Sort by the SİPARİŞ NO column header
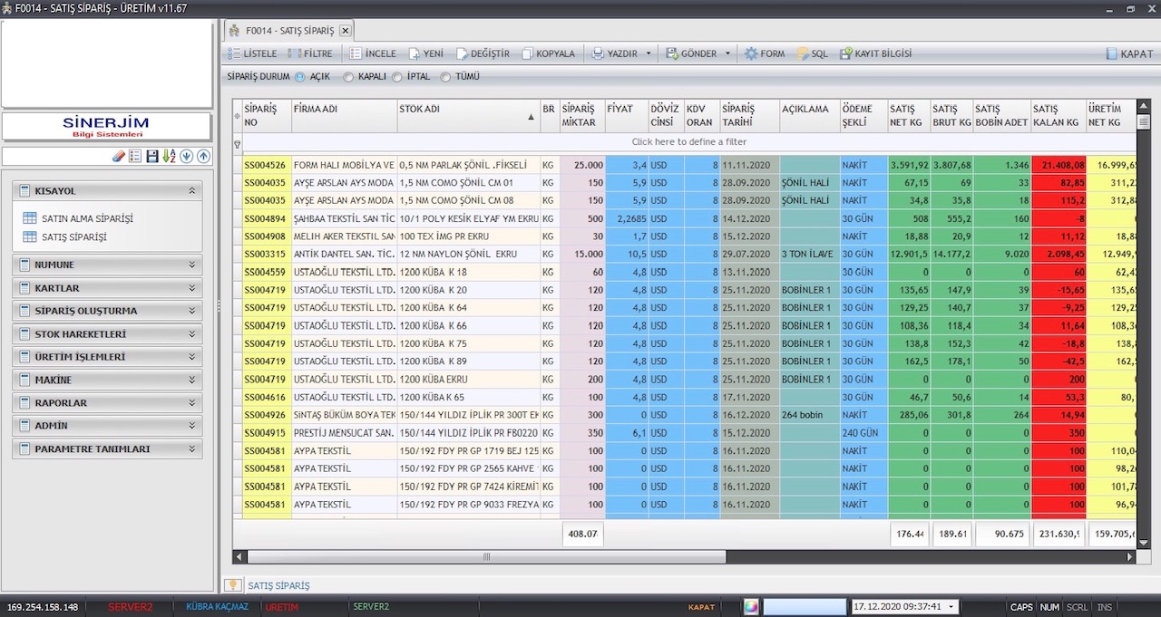 pos(267,116)
